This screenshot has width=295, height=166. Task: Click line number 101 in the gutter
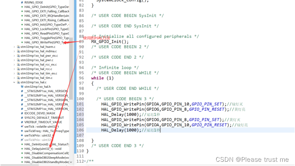click(80, 104)
